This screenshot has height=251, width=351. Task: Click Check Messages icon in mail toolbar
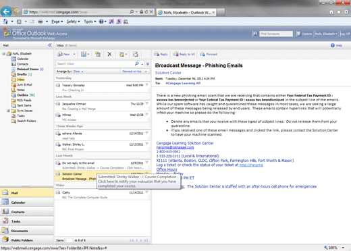tap(135, 54)
